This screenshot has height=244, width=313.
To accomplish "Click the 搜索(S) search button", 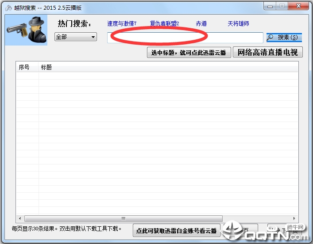I will point(284,37).
